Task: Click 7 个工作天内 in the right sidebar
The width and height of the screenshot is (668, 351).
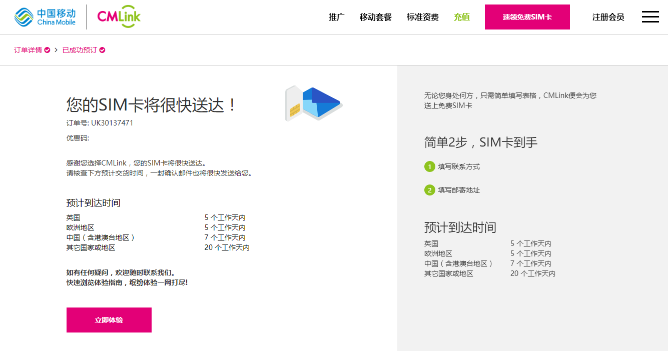Action: 531,263
